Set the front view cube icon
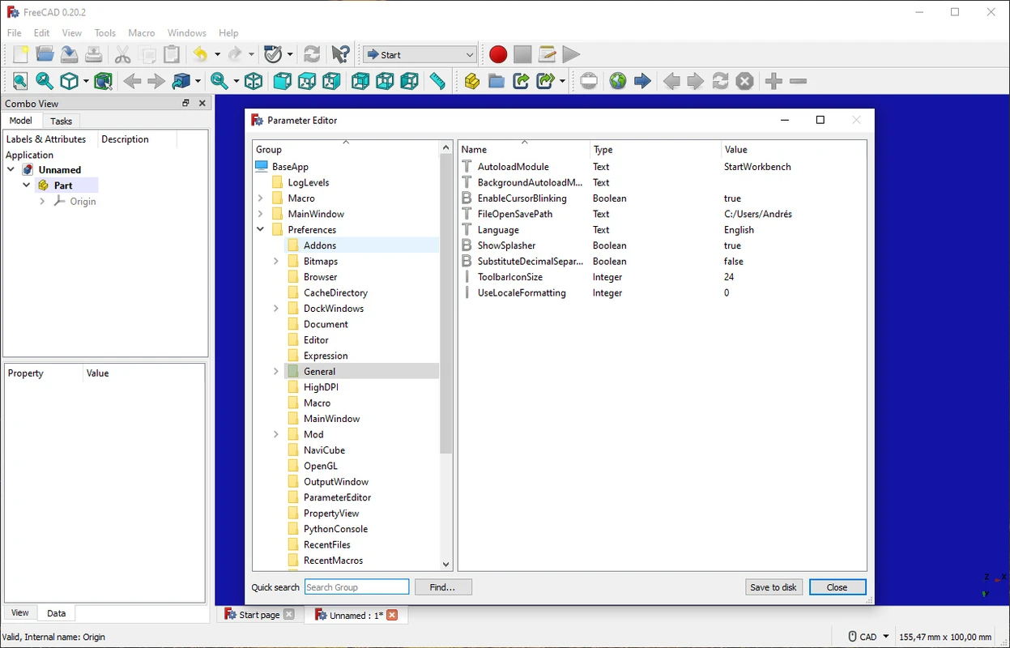 point(282,81)
